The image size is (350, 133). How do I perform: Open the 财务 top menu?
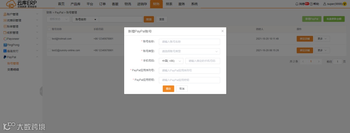[x=157, y=4]
